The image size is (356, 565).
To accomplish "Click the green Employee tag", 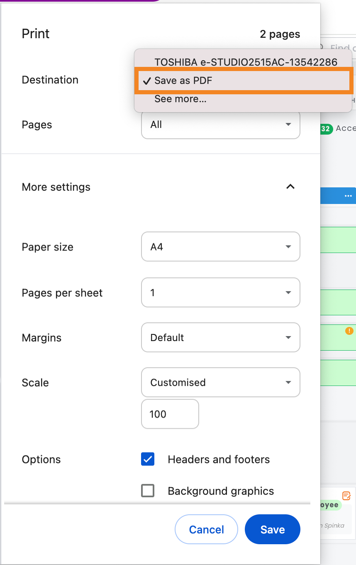I will [x=330, y=505].
